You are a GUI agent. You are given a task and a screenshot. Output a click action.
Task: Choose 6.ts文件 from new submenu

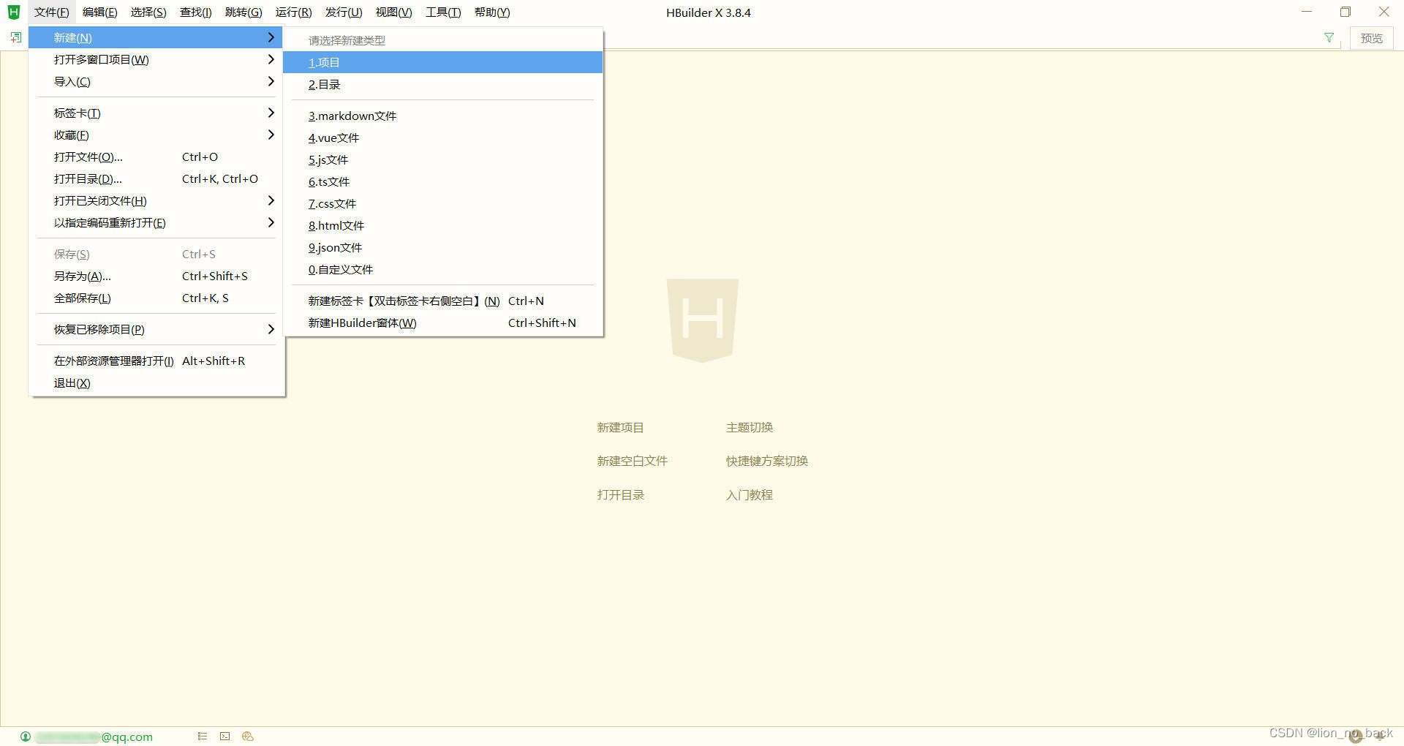click(442, 181)
